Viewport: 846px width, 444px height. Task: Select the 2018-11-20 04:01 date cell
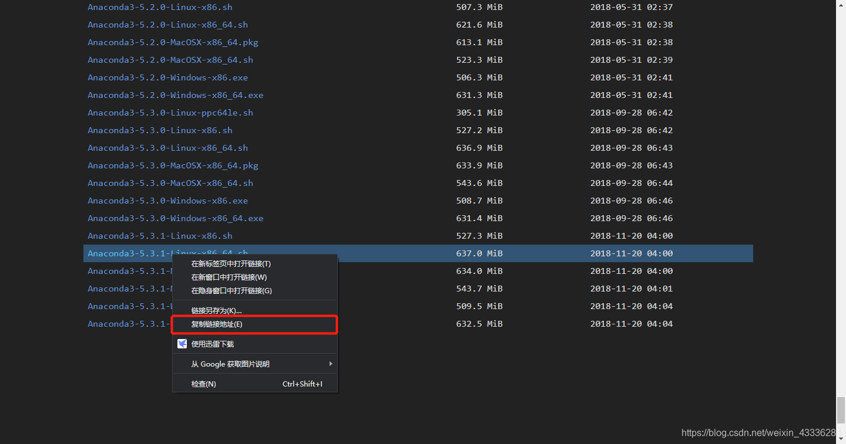(x=632, y=289)
